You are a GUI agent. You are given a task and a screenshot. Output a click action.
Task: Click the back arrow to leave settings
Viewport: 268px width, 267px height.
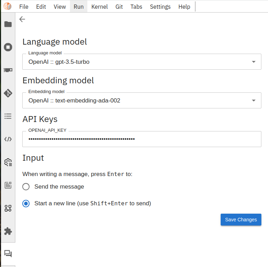(22, 19)
